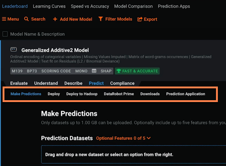Image resolution: width=226 pixels, height=166 pixels.
Task: Expand the Optional Features 0 of 5 dropdown
Action: pos(123,138)
